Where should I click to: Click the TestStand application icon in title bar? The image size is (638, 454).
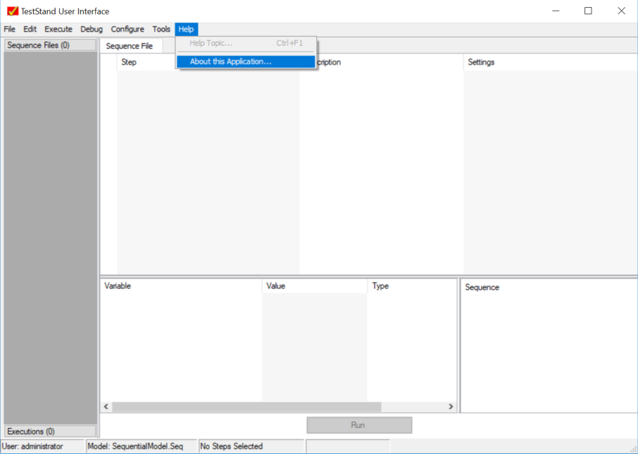[13, 11]
